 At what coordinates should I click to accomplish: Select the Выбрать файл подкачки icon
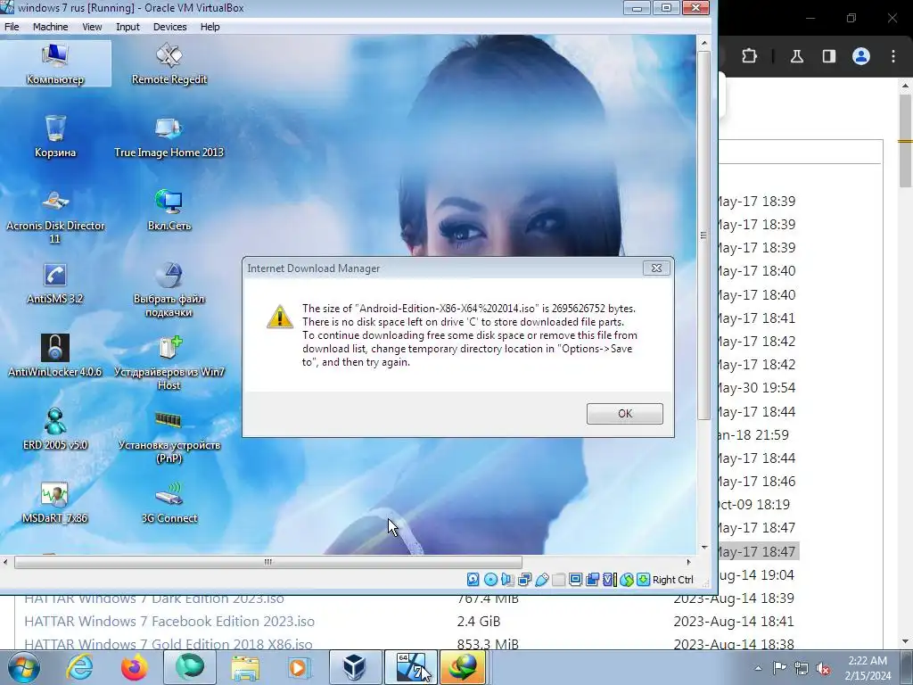pyautogui.click(x=169, y=290)
